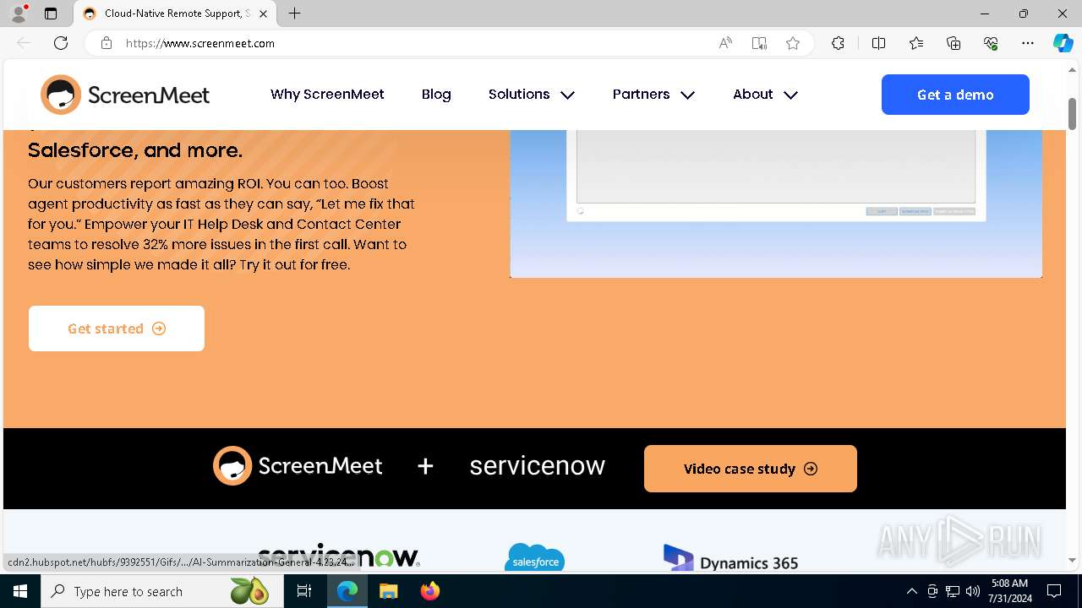Viewport: 1082px width, 608px height.
Task: Open Task View on the taskbar
Action: tap(304, 591)
